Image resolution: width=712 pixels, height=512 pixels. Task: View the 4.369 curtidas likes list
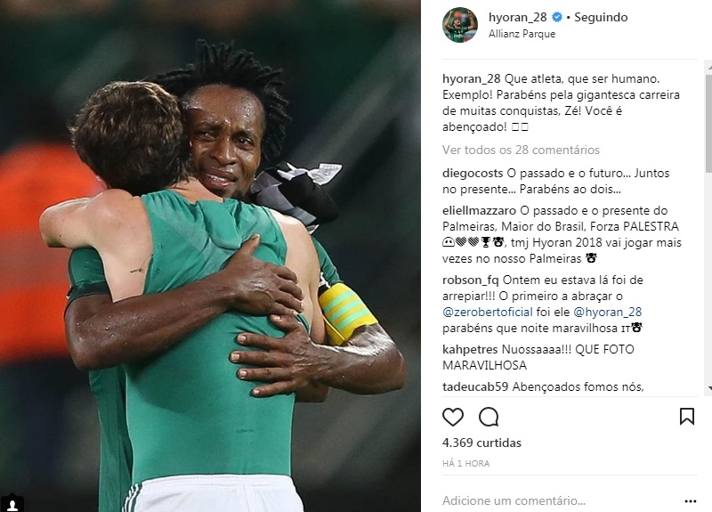click(481, 443)
